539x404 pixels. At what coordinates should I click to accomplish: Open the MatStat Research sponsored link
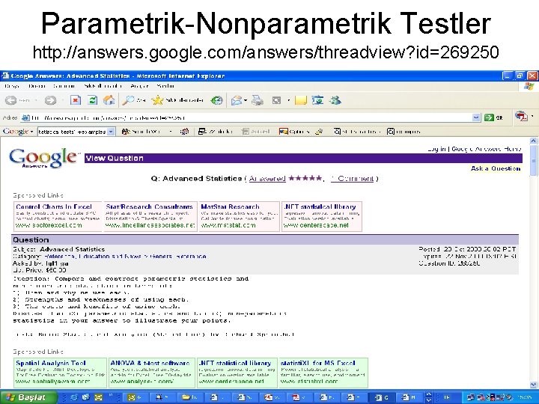230,206
